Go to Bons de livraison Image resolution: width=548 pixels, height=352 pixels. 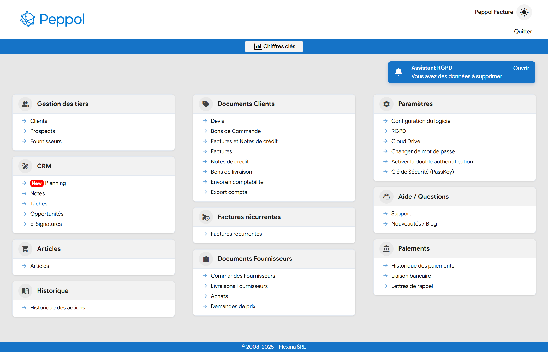231,172
